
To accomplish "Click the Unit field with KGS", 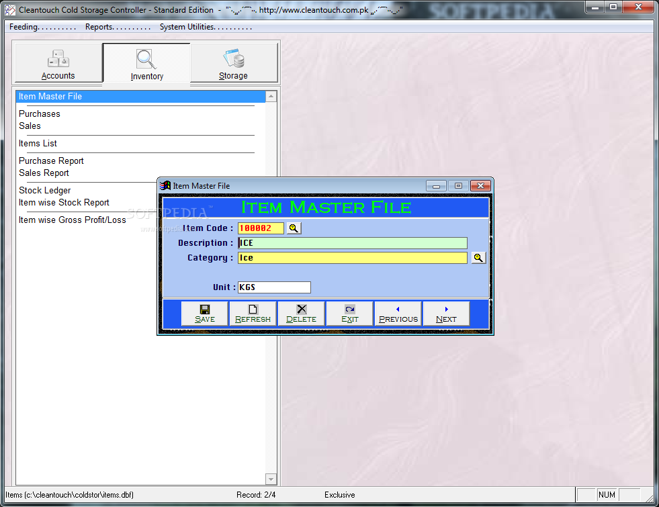I will [x=275, y=287].
